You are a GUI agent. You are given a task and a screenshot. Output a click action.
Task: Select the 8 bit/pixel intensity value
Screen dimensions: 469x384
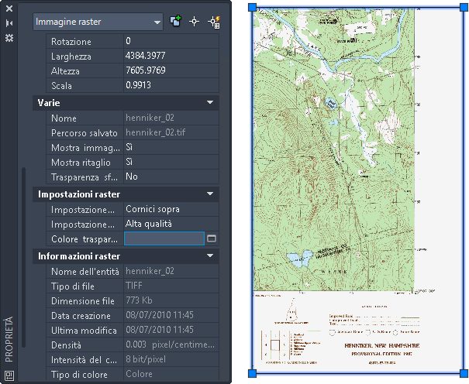(171, 359)
